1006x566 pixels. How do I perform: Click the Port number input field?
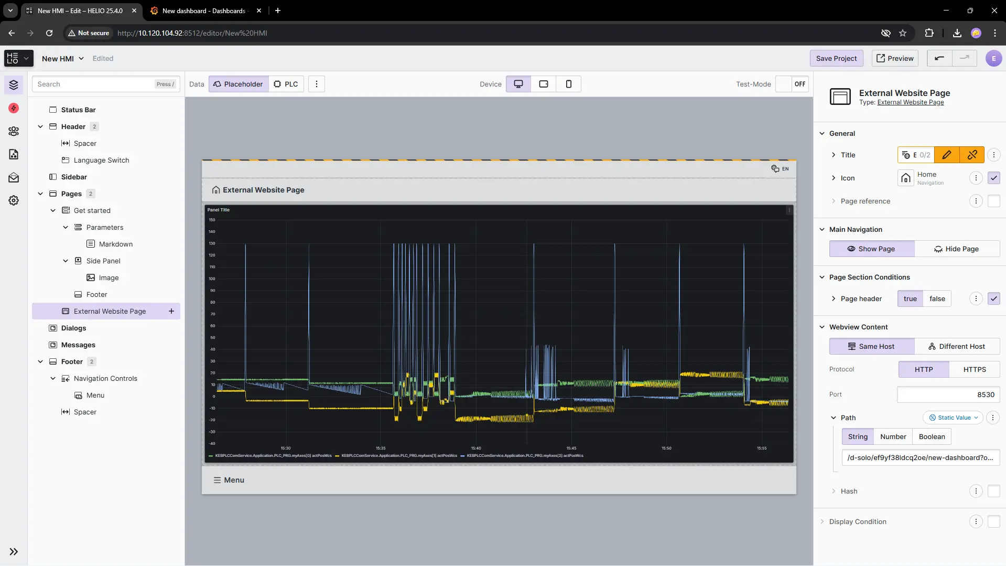(948, 394)
